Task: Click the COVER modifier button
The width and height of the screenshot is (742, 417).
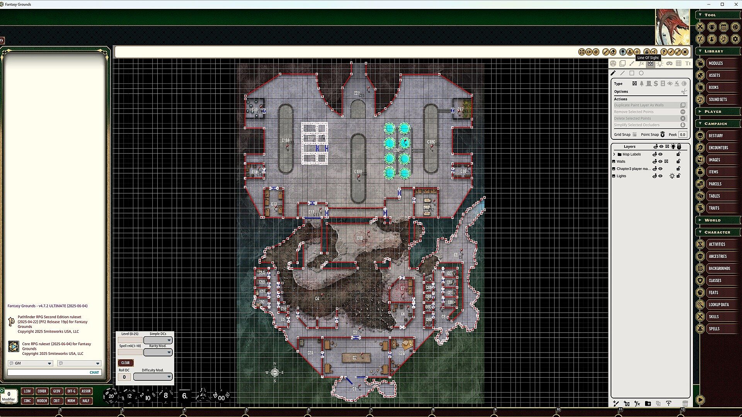Action: [x=42, y=391]
